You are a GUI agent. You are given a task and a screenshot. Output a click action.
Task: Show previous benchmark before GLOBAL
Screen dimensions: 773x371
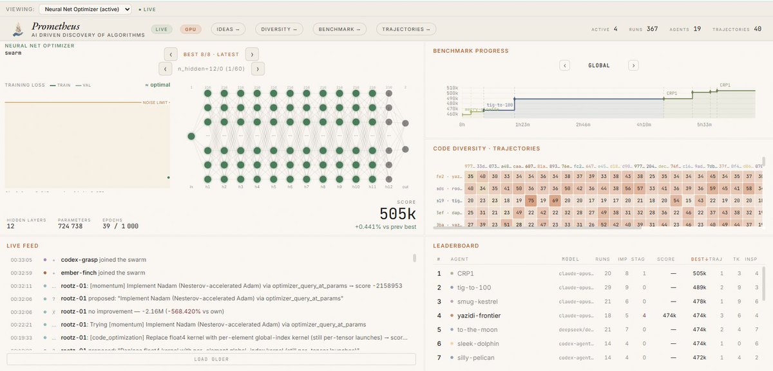point(564,65)
